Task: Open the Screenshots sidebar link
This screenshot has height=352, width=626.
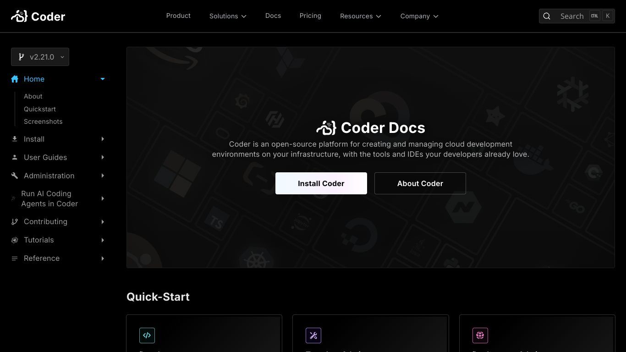Action: click(x=43, y=121)
